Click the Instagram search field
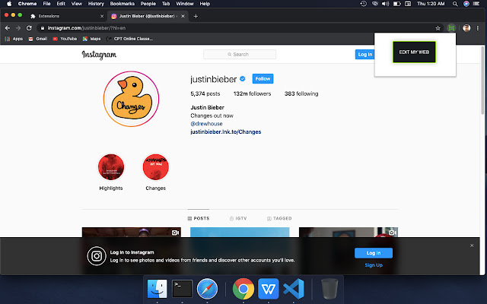The image size is (487, 304). pos(240,54)
